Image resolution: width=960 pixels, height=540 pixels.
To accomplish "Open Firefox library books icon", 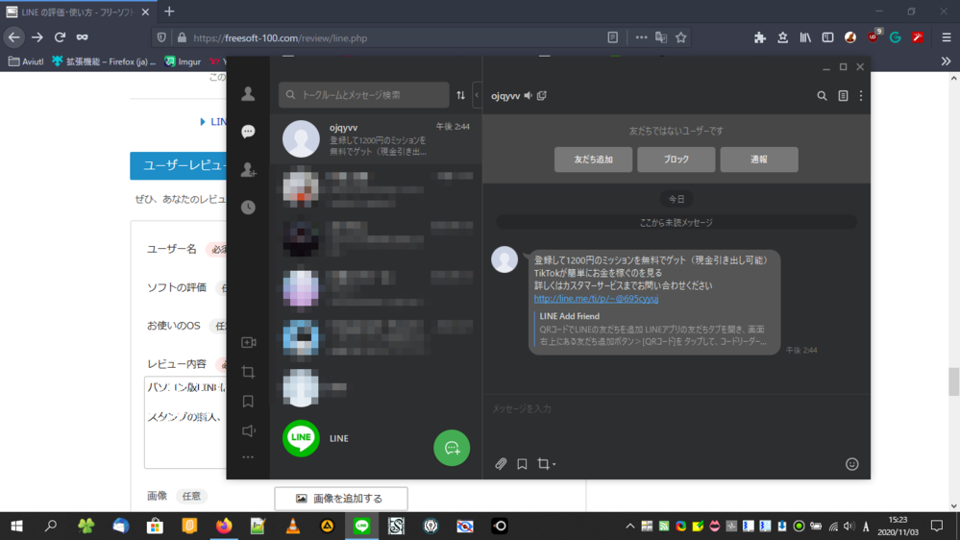I will [x=805, y=38].
